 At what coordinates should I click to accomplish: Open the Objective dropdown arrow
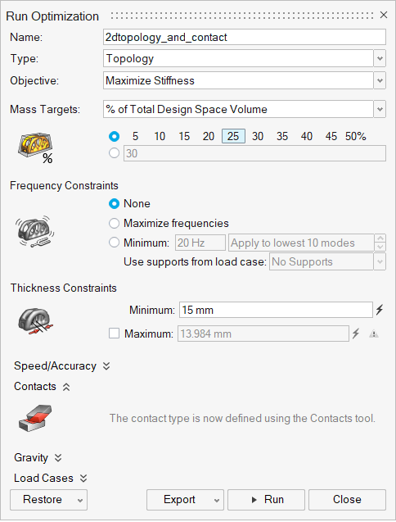(380, 80)
